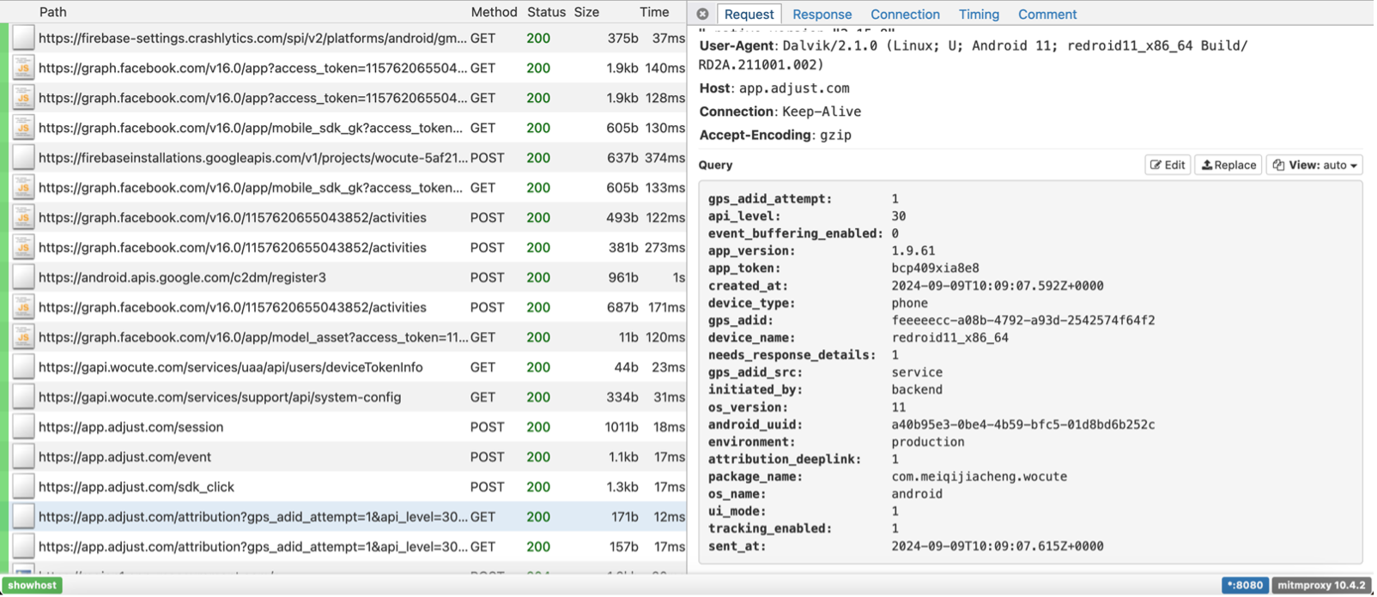The image size is (1377, 597).
Task: Click file icon beside app.adjust.com/session
Action: tap(23, 426)
